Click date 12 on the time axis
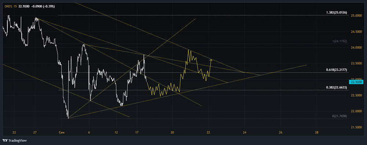The height and width of the screenshot is (145, 367). (116, 133)
